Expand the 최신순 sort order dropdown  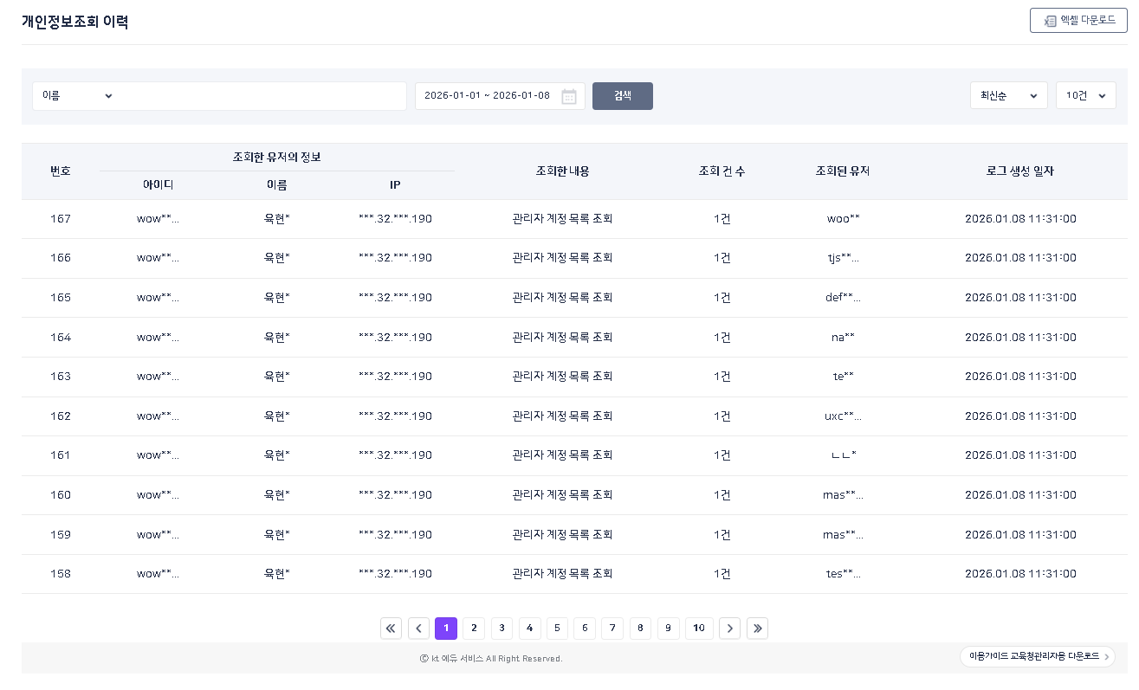1008,96
